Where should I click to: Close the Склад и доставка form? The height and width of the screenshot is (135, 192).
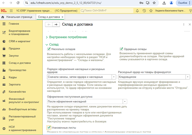190,25
